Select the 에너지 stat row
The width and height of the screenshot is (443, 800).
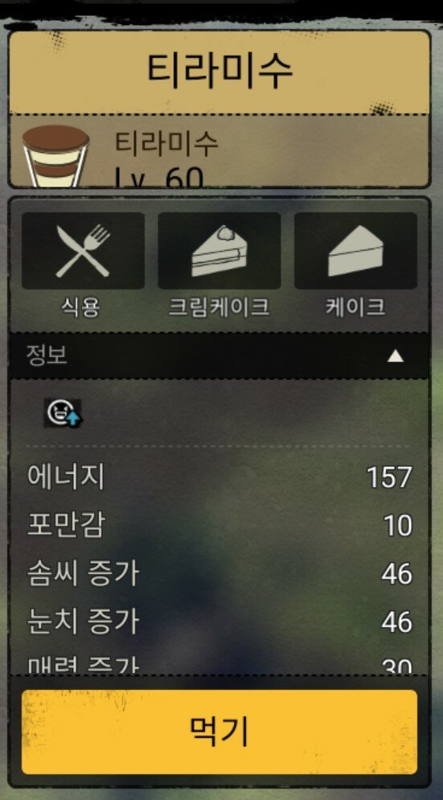tap(219, 478)
